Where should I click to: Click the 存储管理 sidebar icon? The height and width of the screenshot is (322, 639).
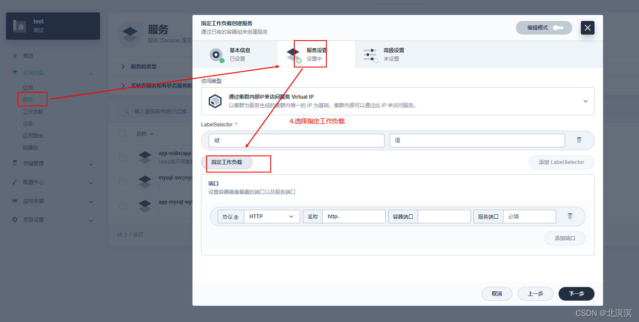(x=15, y=163)
